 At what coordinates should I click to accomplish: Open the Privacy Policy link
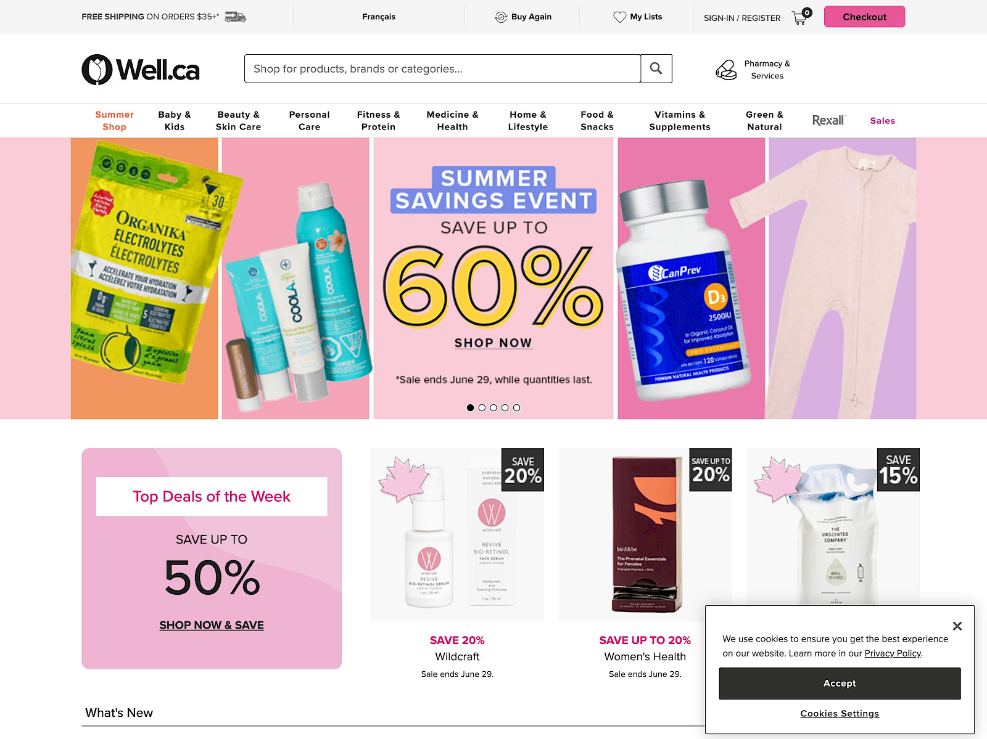[893, 653]
